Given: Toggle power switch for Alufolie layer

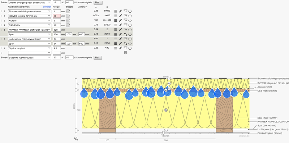Looking at the screenshot, I should pyautogui.click(x=130, y=21).
